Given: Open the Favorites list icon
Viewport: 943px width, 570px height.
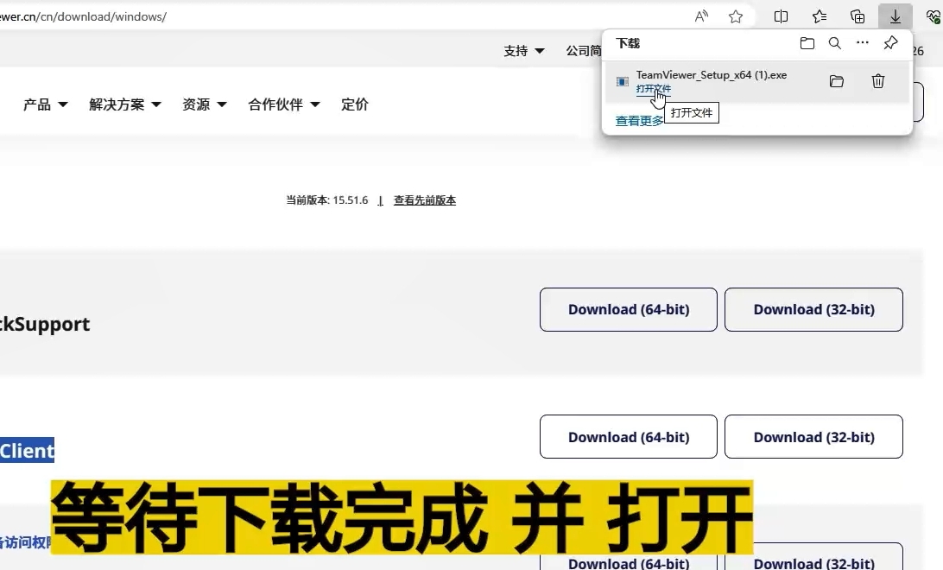Looking at the screenshot, I should click(x=820, y=16).
